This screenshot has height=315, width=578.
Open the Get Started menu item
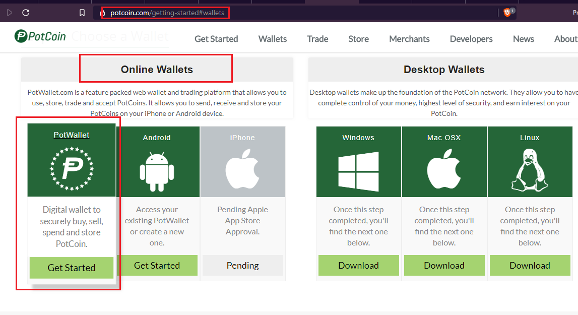click(x=216, y=39)
